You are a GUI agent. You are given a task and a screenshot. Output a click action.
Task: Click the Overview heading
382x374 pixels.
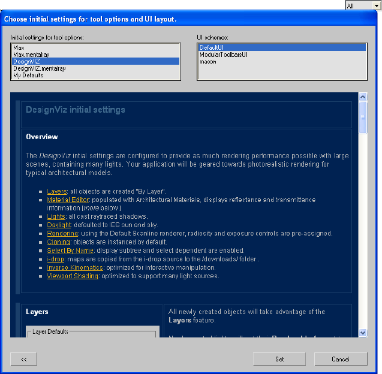(42, 137)
